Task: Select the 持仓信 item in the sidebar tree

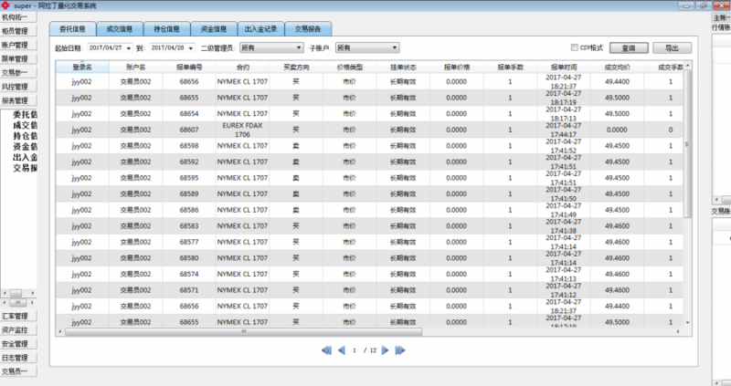Action: point(25,136)
